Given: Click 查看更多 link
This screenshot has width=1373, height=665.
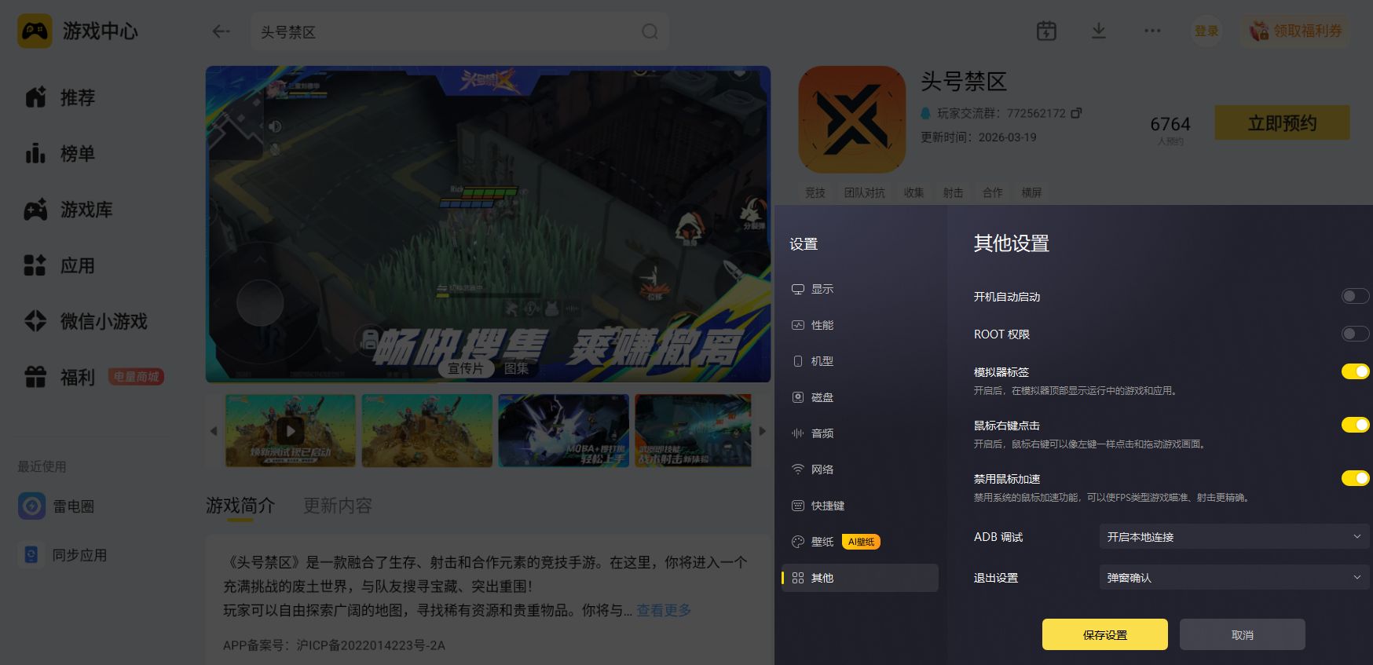Looking at the screenshot, I should 664,610.
